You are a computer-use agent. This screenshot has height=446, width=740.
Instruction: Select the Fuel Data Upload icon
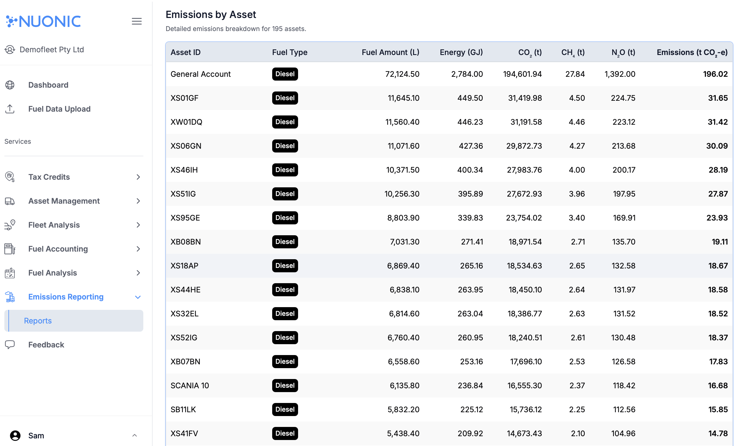10,109
